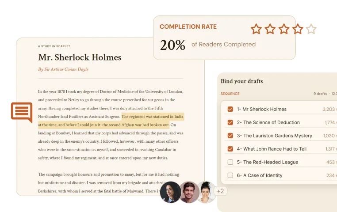The width and height of the screenshot is (337, 212).
Task: Click the of Readers Completed text
Action: click(x=223, y=45)
